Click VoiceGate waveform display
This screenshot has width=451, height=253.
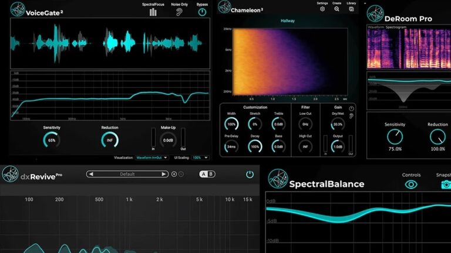110,43
